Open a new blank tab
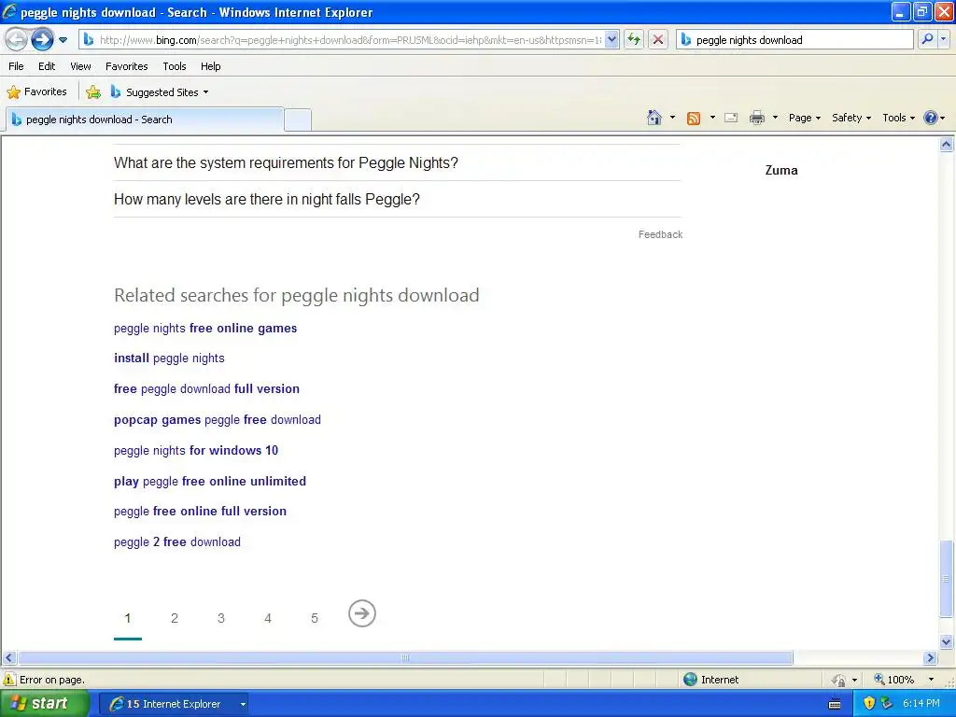 point(298,119)
